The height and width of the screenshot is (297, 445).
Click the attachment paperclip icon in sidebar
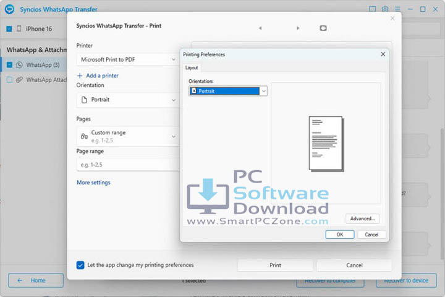coord(19,80)
